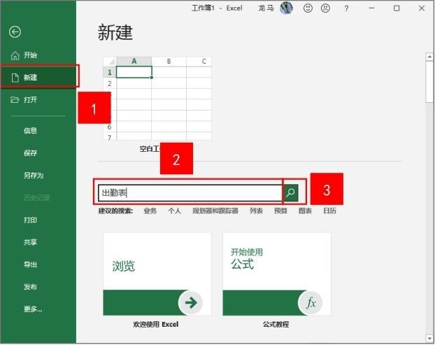Open the 欢迎使用 Excel tour template
Viewport: 435px width, 345px height.
click(157, 274)
